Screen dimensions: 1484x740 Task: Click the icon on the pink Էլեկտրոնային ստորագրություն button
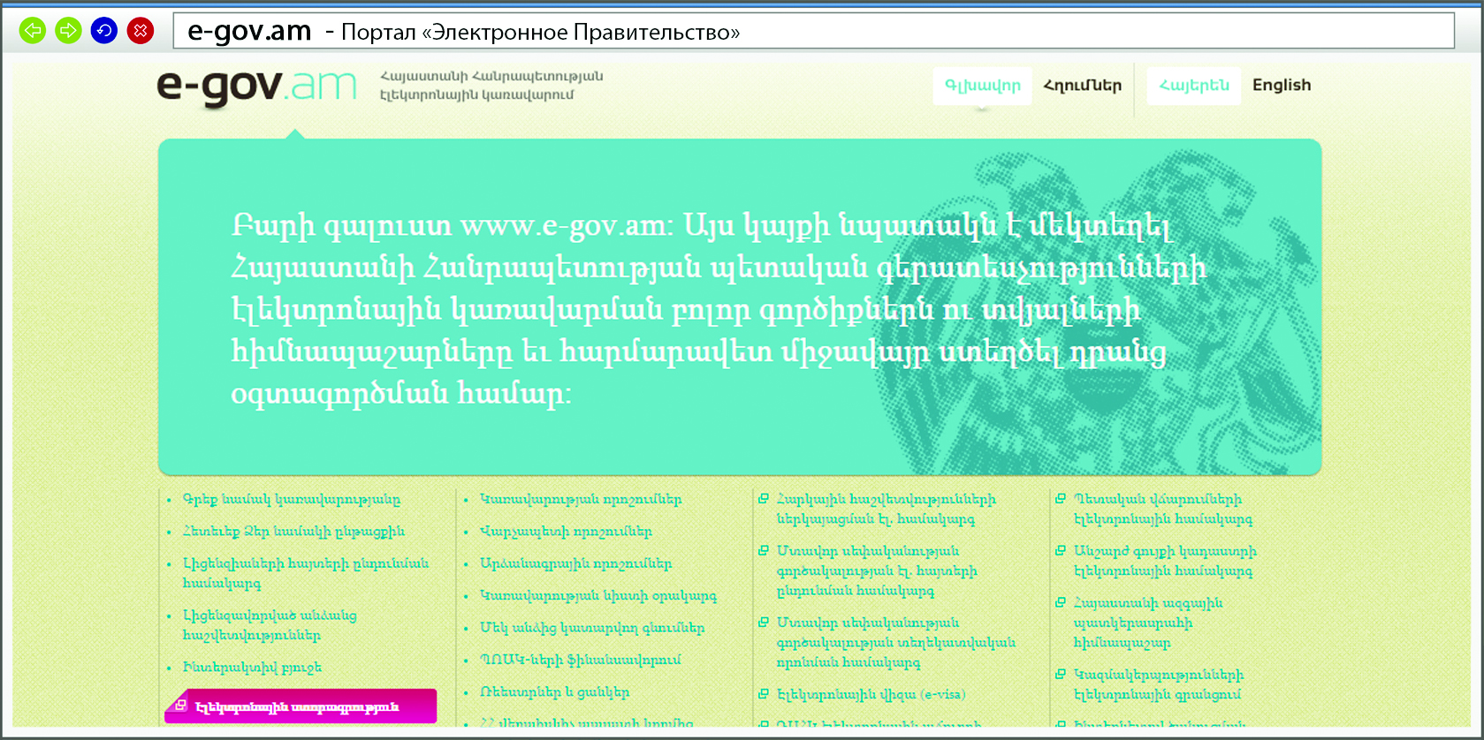(x=180, y=705)
